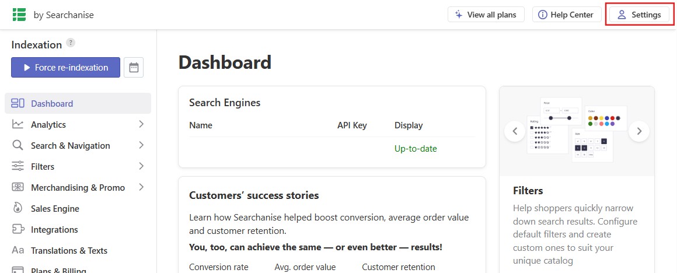Show the next carousel slide arrow

[x=639, y=131]
